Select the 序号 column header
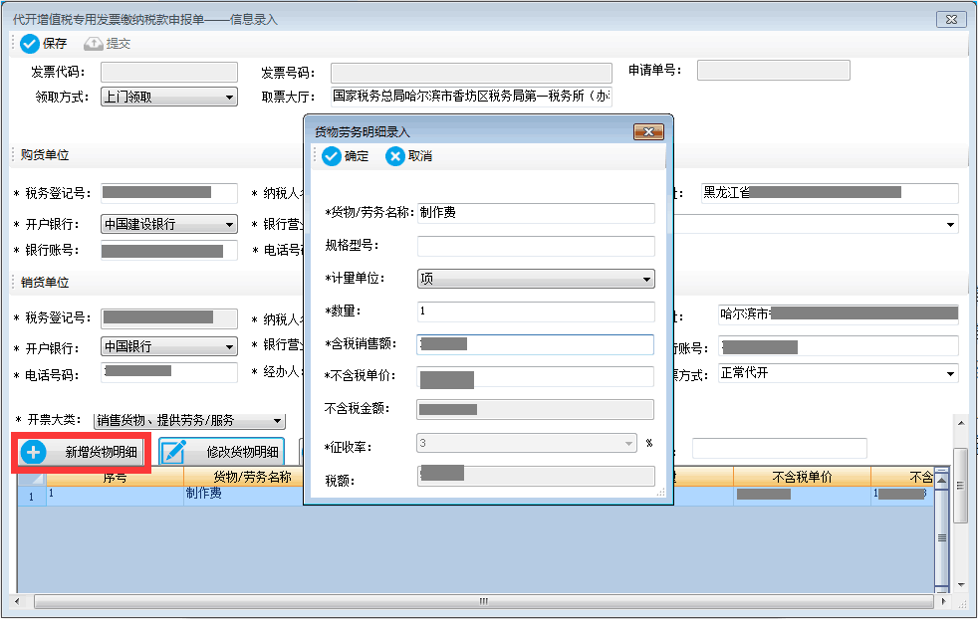 115,477
